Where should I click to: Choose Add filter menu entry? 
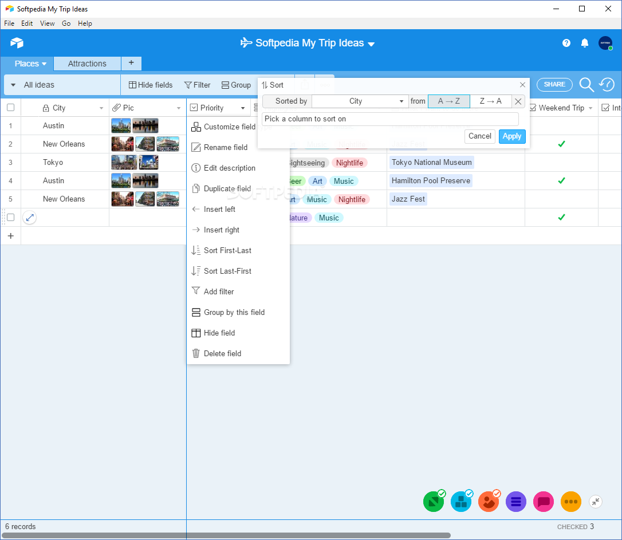coord(238,292)
